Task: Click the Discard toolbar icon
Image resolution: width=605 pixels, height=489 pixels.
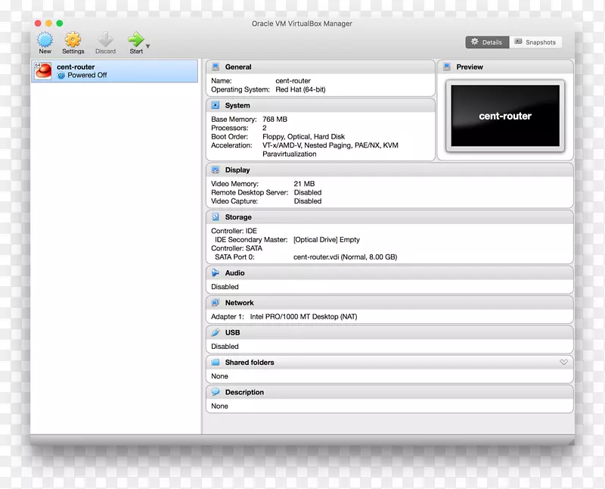Action: (105, 39)
